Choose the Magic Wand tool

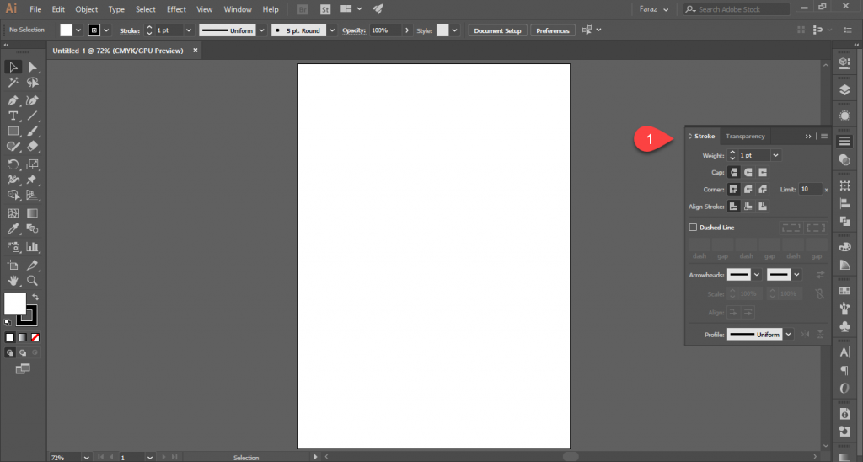click(x=13, y=83)
